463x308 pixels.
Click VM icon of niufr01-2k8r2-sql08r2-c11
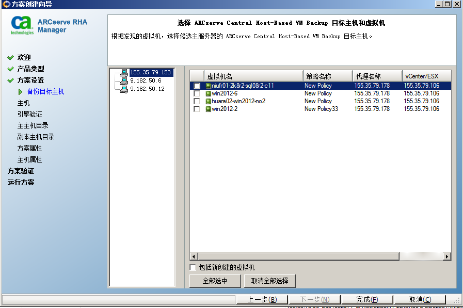click(208, 86)
